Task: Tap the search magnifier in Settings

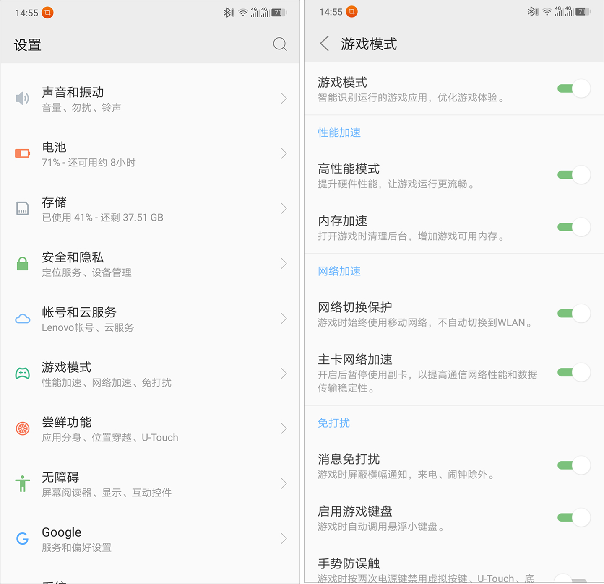Action: (x=280, y=44)
